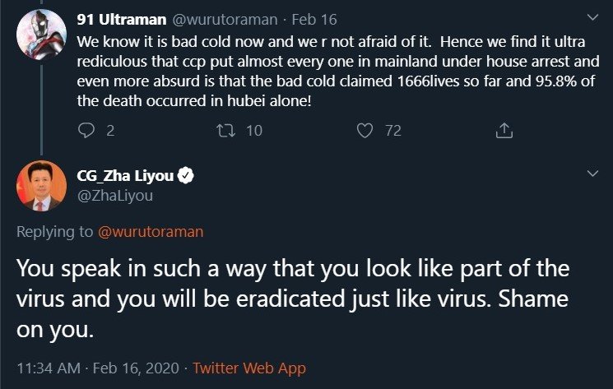
Task: Open the 11:34 AM · Feb 16, 2020 timestamp
Action: tap(98, 368)
